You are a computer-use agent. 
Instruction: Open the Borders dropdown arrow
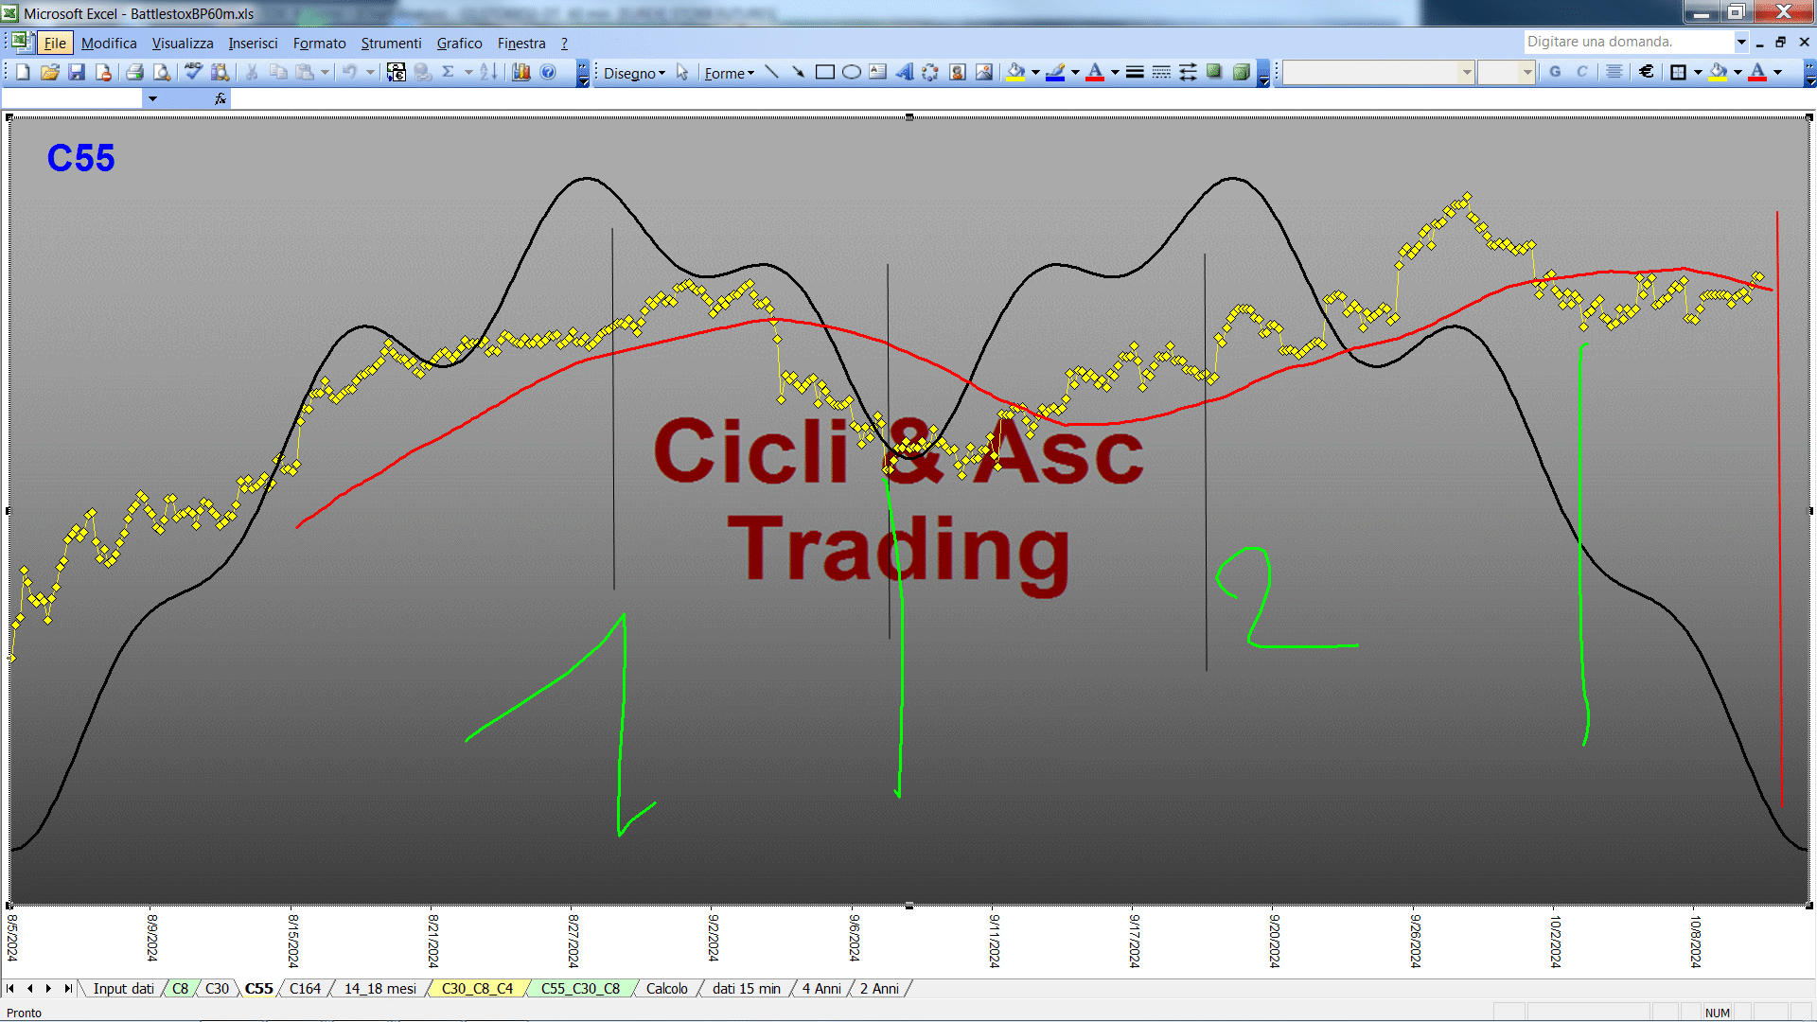tap(1698, 72)
